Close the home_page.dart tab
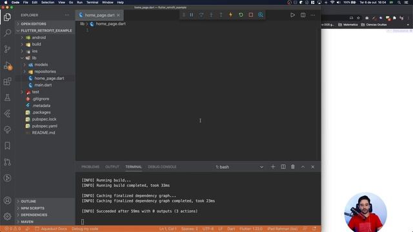The image size is (413, 232). pyautogui.click(x=118, y=15)
